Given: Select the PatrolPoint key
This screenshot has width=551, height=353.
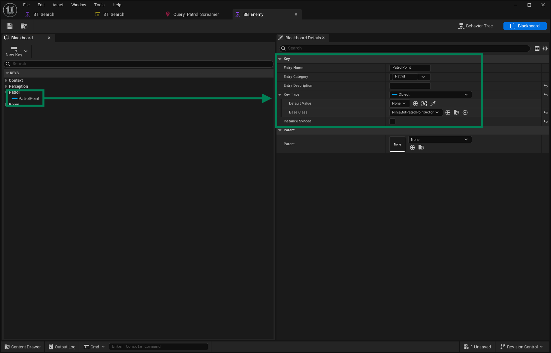Looking at the screenshot, I should 29,99.
